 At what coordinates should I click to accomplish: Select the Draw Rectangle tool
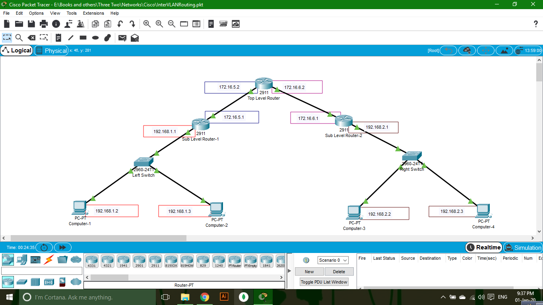tap(83, 38)
